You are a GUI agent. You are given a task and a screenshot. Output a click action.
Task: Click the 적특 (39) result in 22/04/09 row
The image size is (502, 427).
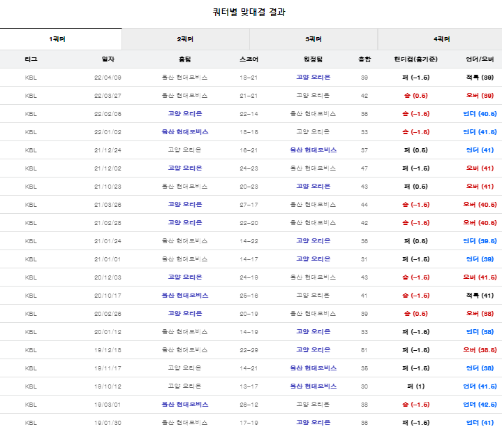[x=480, y=78]
